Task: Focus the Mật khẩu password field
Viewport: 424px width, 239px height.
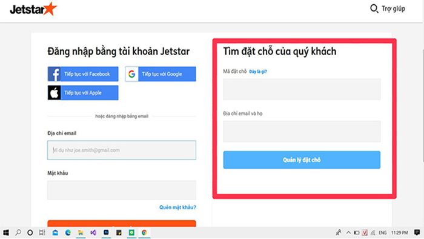Action: (x=122, y=190)
